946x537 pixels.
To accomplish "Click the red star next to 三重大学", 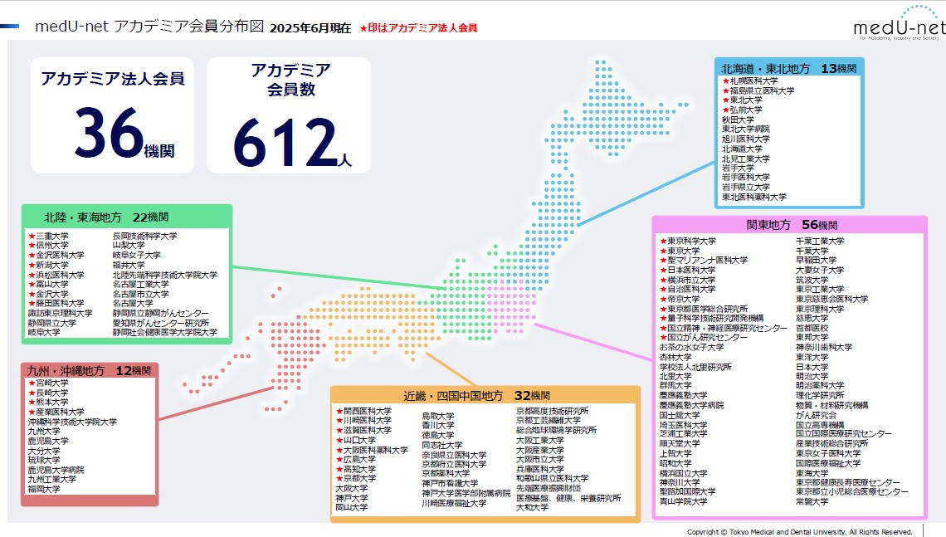I will [32, 237].
